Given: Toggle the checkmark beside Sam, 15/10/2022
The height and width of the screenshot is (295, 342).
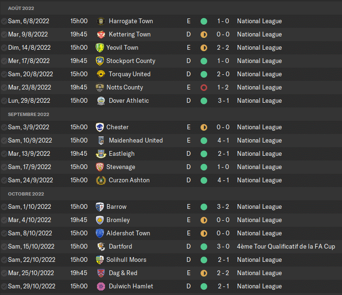Looking at the screenshot, I should [4, 247].
